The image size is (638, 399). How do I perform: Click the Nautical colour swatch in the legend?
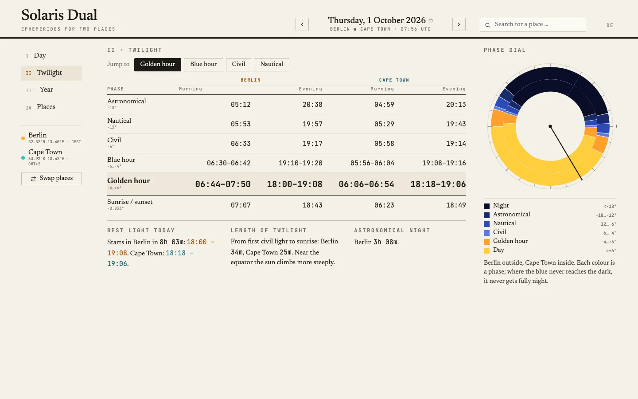(486, 224)
